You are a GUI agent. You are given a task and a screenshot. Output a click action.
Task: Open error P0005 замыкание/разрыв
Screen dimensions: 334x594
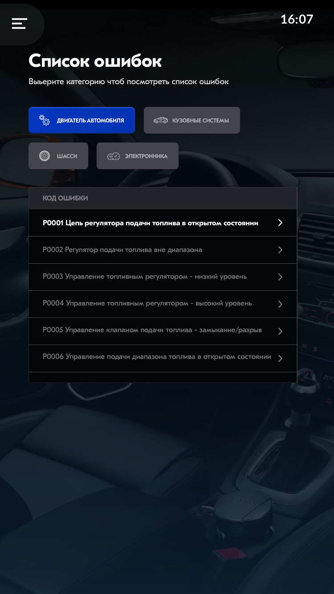[x=163, y=331]
